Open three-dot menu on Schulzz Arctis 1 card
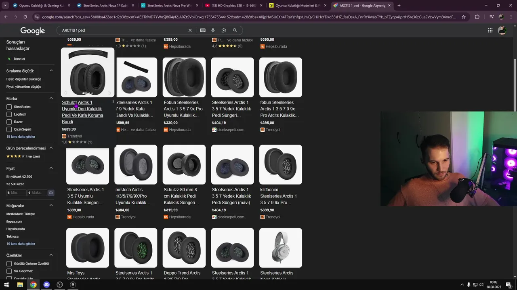The image size is (517, 290). 113,102
